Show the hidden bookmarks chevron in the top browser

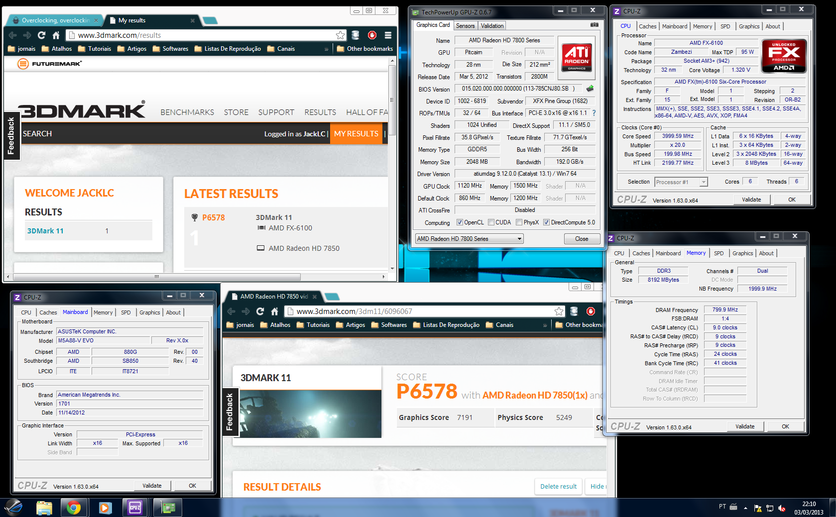[326, 49]
